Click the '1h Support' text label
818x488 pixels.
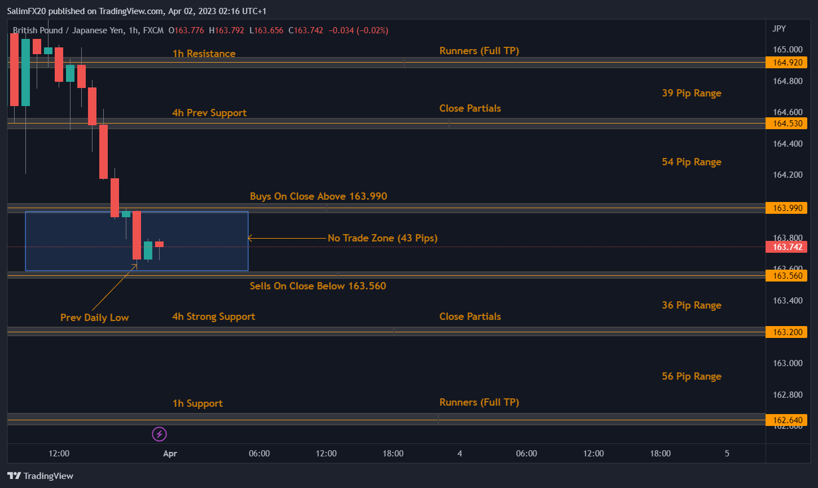(x=197, y=403)
